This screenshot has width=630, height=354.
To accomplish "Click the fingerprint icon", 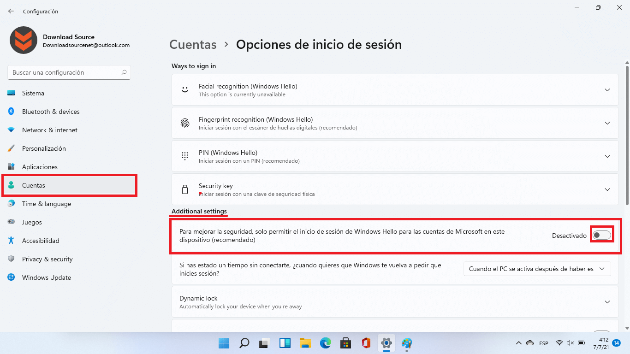I will (185, 123).
